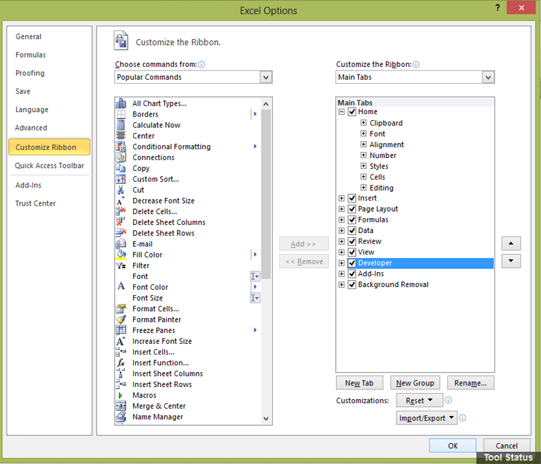The height and width of the screenshot is (464, 541).
Task: Toggle the Insert tab checkbox
Action: [x=352, y=198]
